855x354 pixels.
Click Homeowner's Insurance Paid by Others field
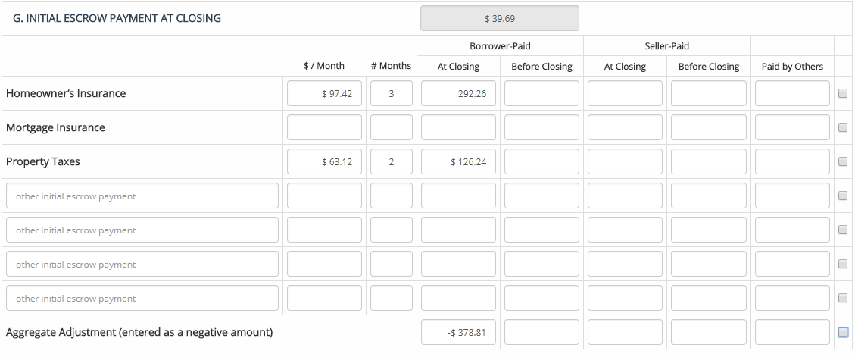[792, 94]
